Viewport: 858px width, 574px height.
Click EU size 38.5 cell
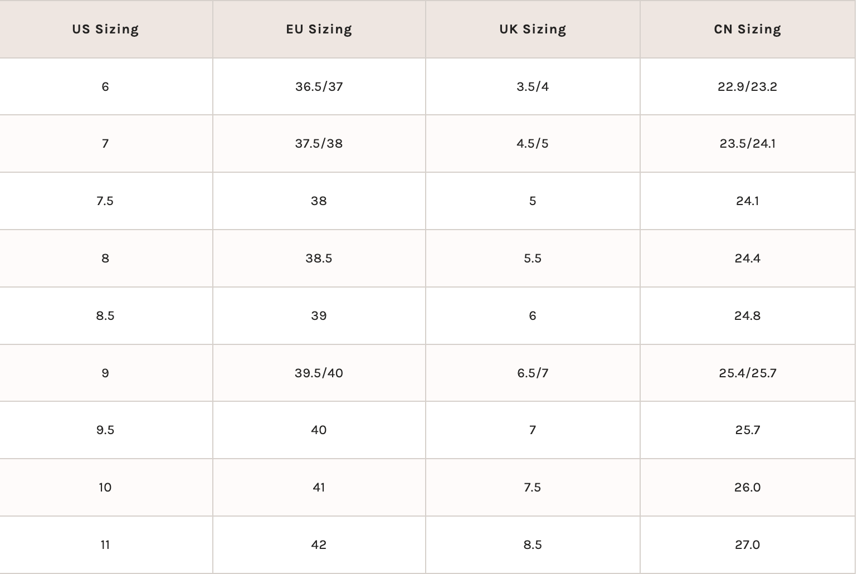[319, 259]
